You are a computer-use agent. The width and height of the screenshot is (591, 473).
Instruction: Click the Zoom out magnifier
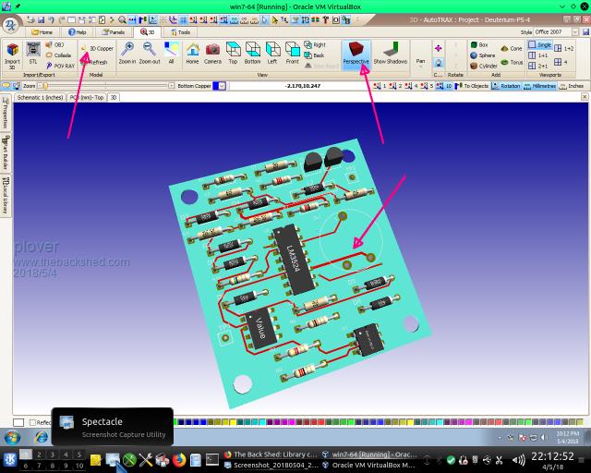pos(149,53)
